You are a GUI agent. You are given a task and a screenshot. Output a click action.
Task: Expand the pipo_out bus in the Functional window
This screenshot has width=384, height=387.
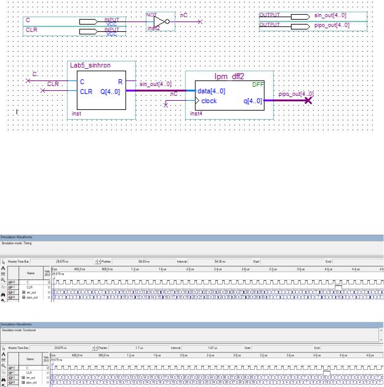coord(23,383)
